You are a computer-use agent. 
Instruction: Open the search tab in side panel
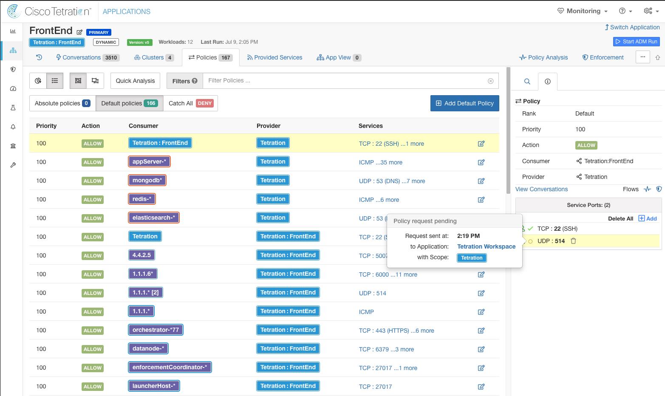[527, 81]
